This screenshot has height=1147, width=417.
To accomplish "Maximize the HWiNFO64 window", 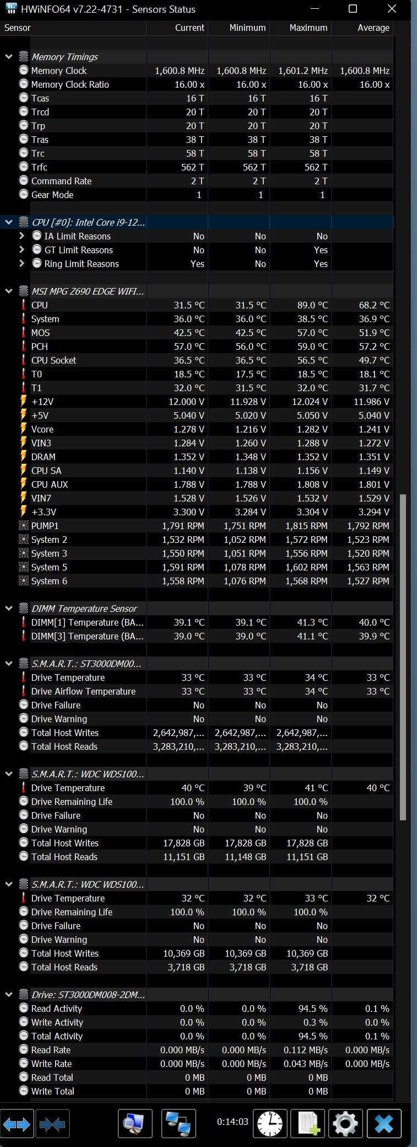I will click(x=353, y=9).
